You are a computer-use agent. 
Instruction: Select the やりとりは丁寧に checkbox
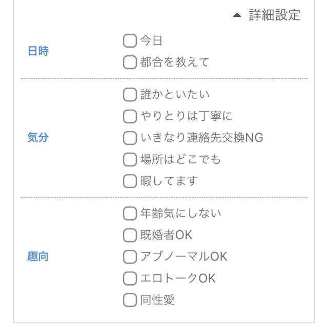pos(130,116)
